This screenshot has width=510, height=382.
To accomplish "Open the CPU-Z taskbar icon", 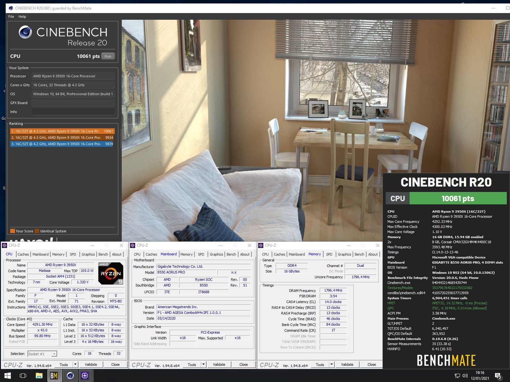I will pyautogui.click(x=85, y=376).
